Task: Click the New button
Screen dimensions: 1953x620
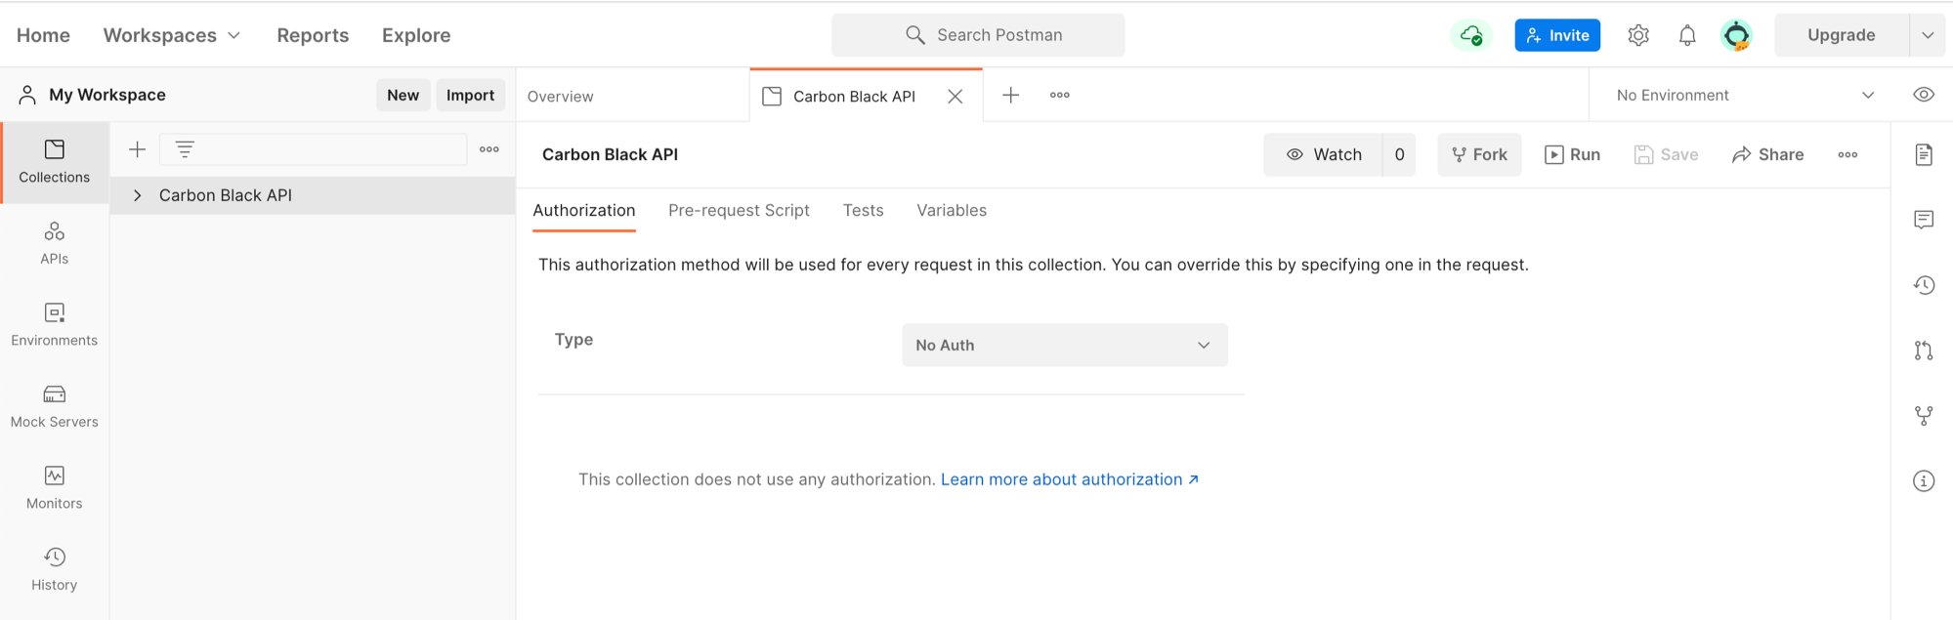Action: click(403, 95)
